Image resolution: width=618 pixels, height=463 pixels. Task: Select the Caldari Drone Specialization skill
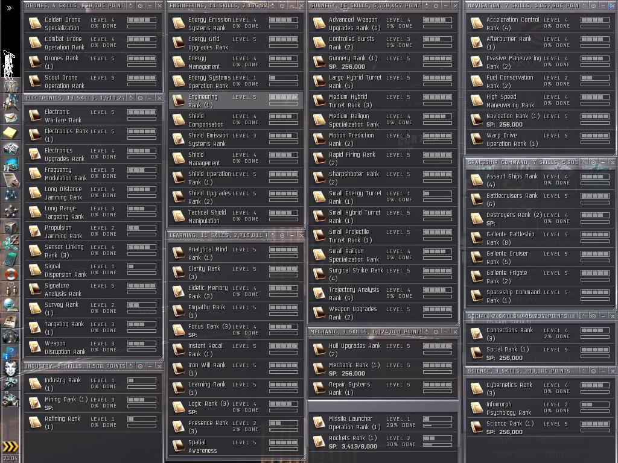(x=93, y=24)
